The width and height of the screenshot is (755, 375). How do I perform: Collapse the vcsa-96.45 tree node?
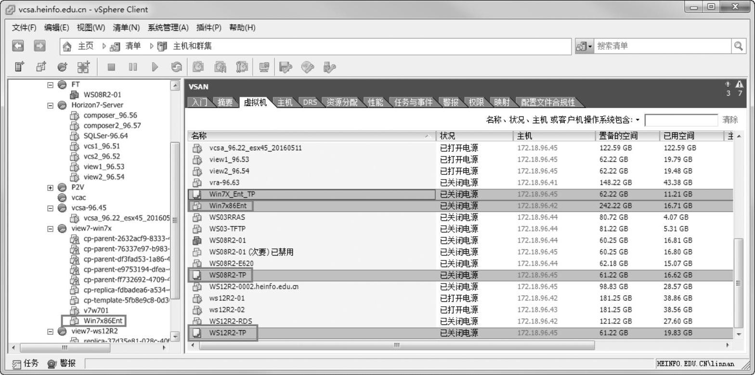(51, 208)
